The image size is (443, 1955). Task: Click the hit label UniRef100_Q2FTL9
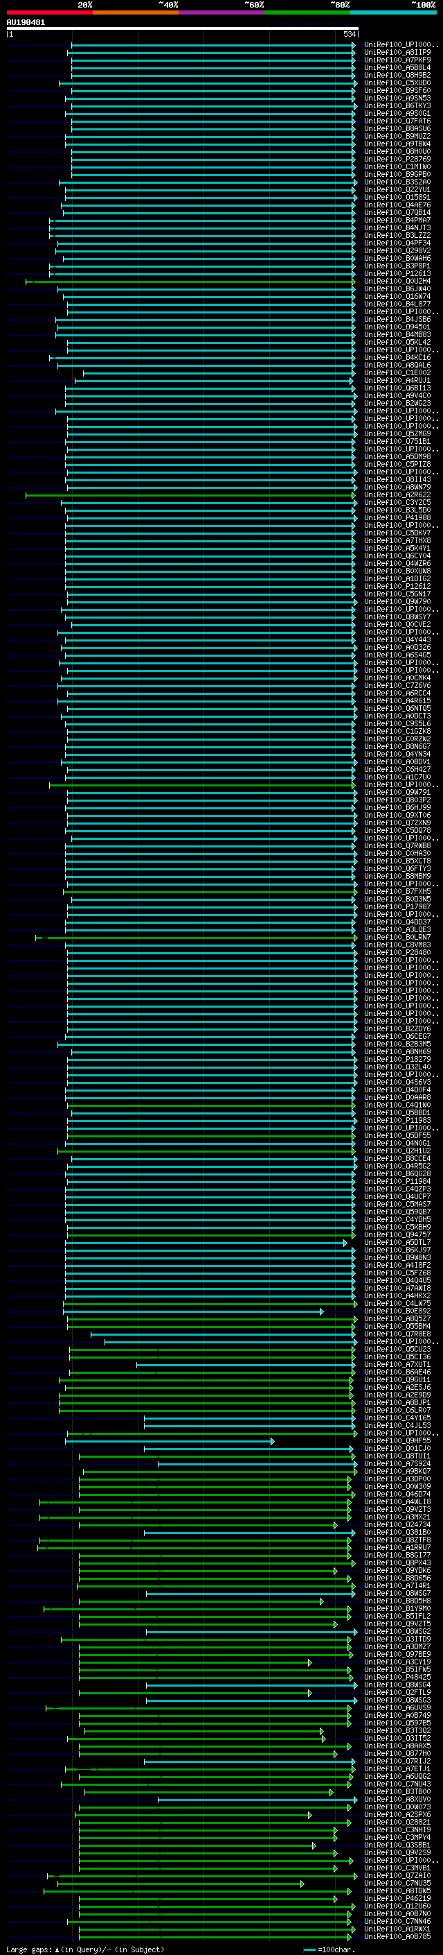397,1691
